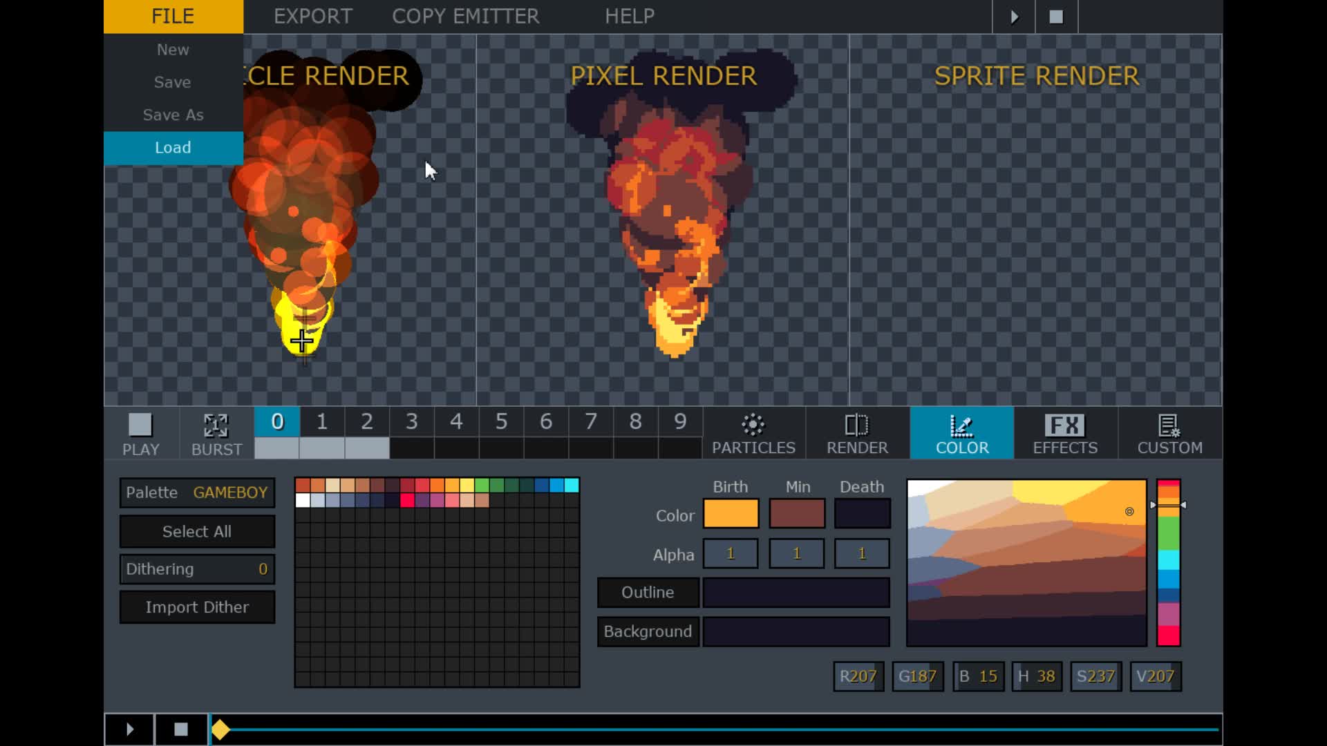
Task: Select emitter slot 3
Action: click(411, 421)
